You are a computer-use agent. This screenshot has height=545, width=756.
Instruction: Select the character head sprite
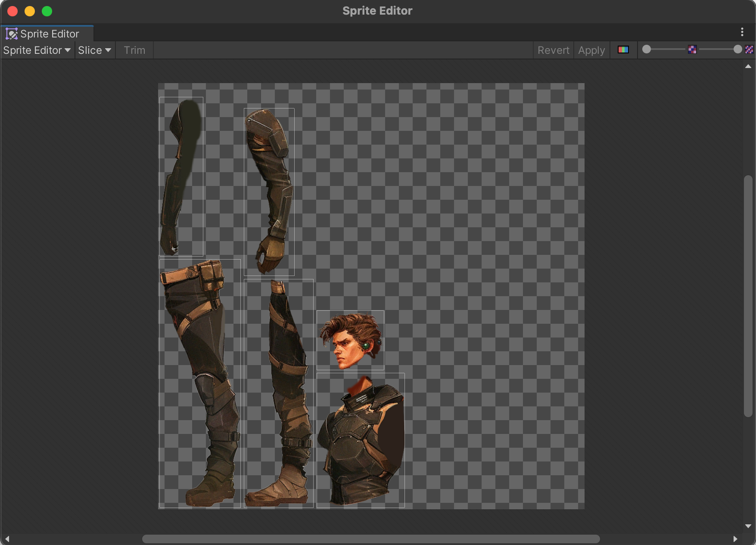pyautogui.click(x=350, y=340)
